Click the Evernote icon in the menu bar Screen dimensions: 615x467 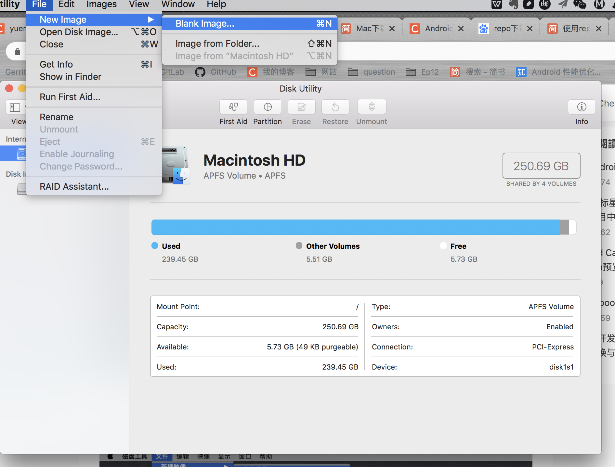tap(514, 5)
